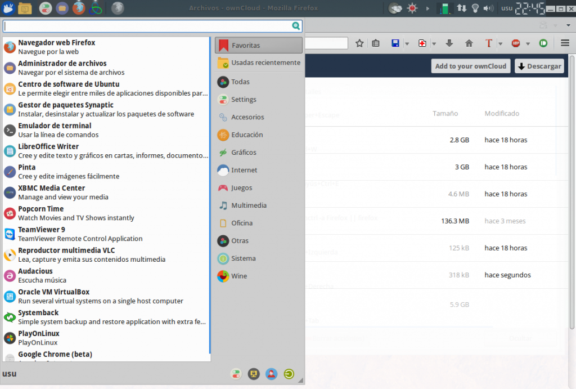
Task: Open Emulador de terminal
Action: tap(106, 130)
